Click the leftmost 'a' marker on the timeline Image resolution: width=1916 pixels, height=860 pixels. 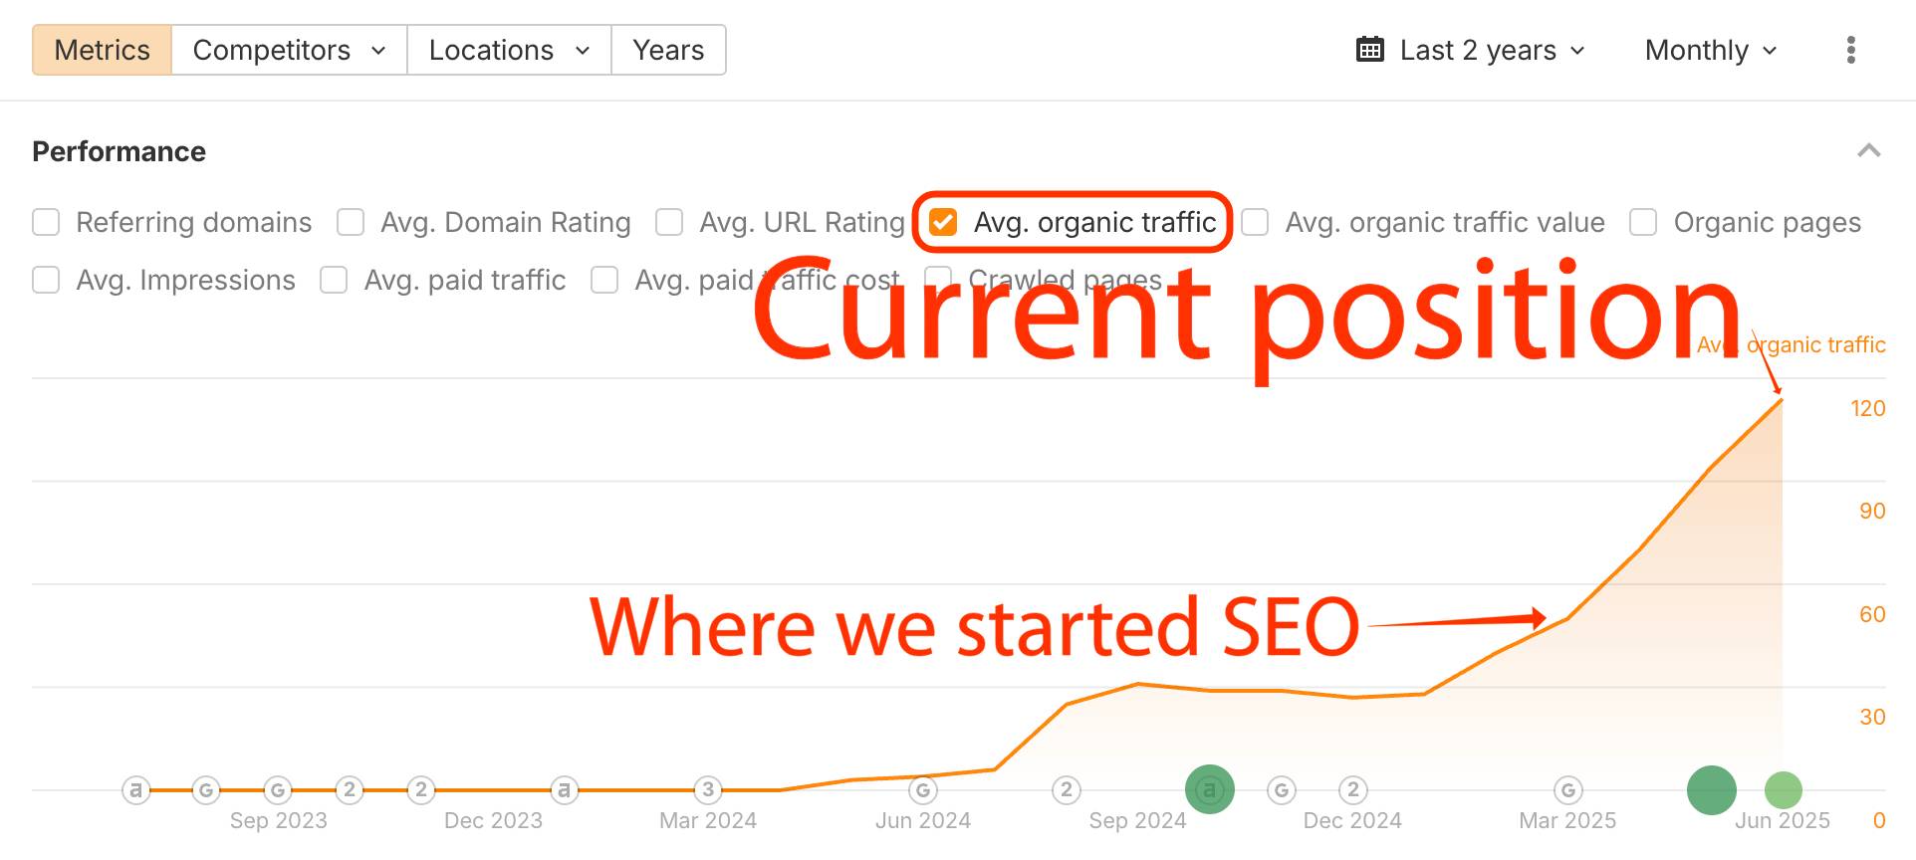coord(135,790)
